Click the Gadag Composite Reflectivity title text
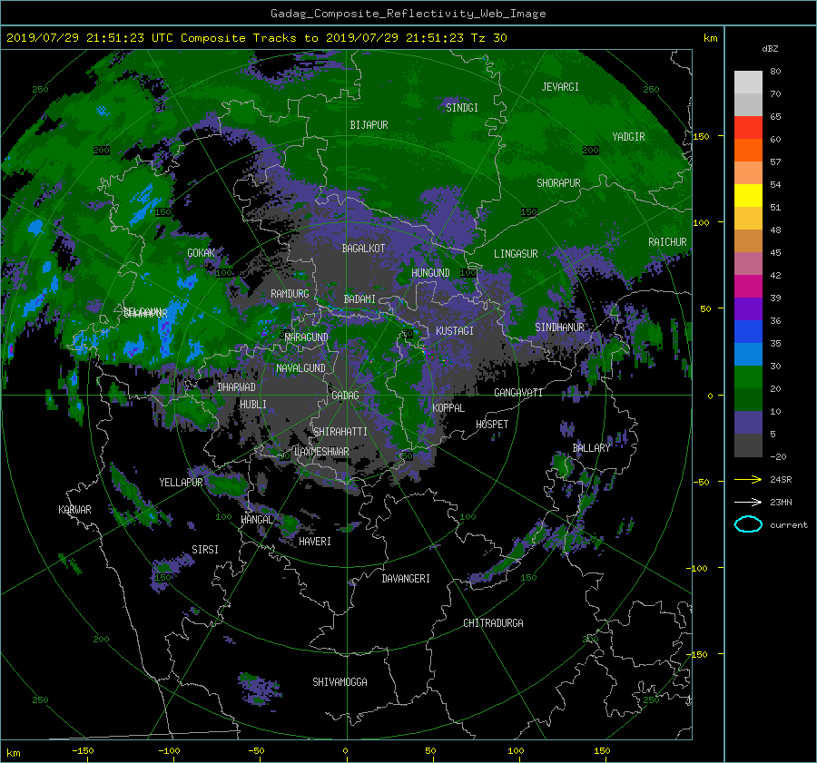Screen dimensions: 817x763 click(x=408, y=14)
